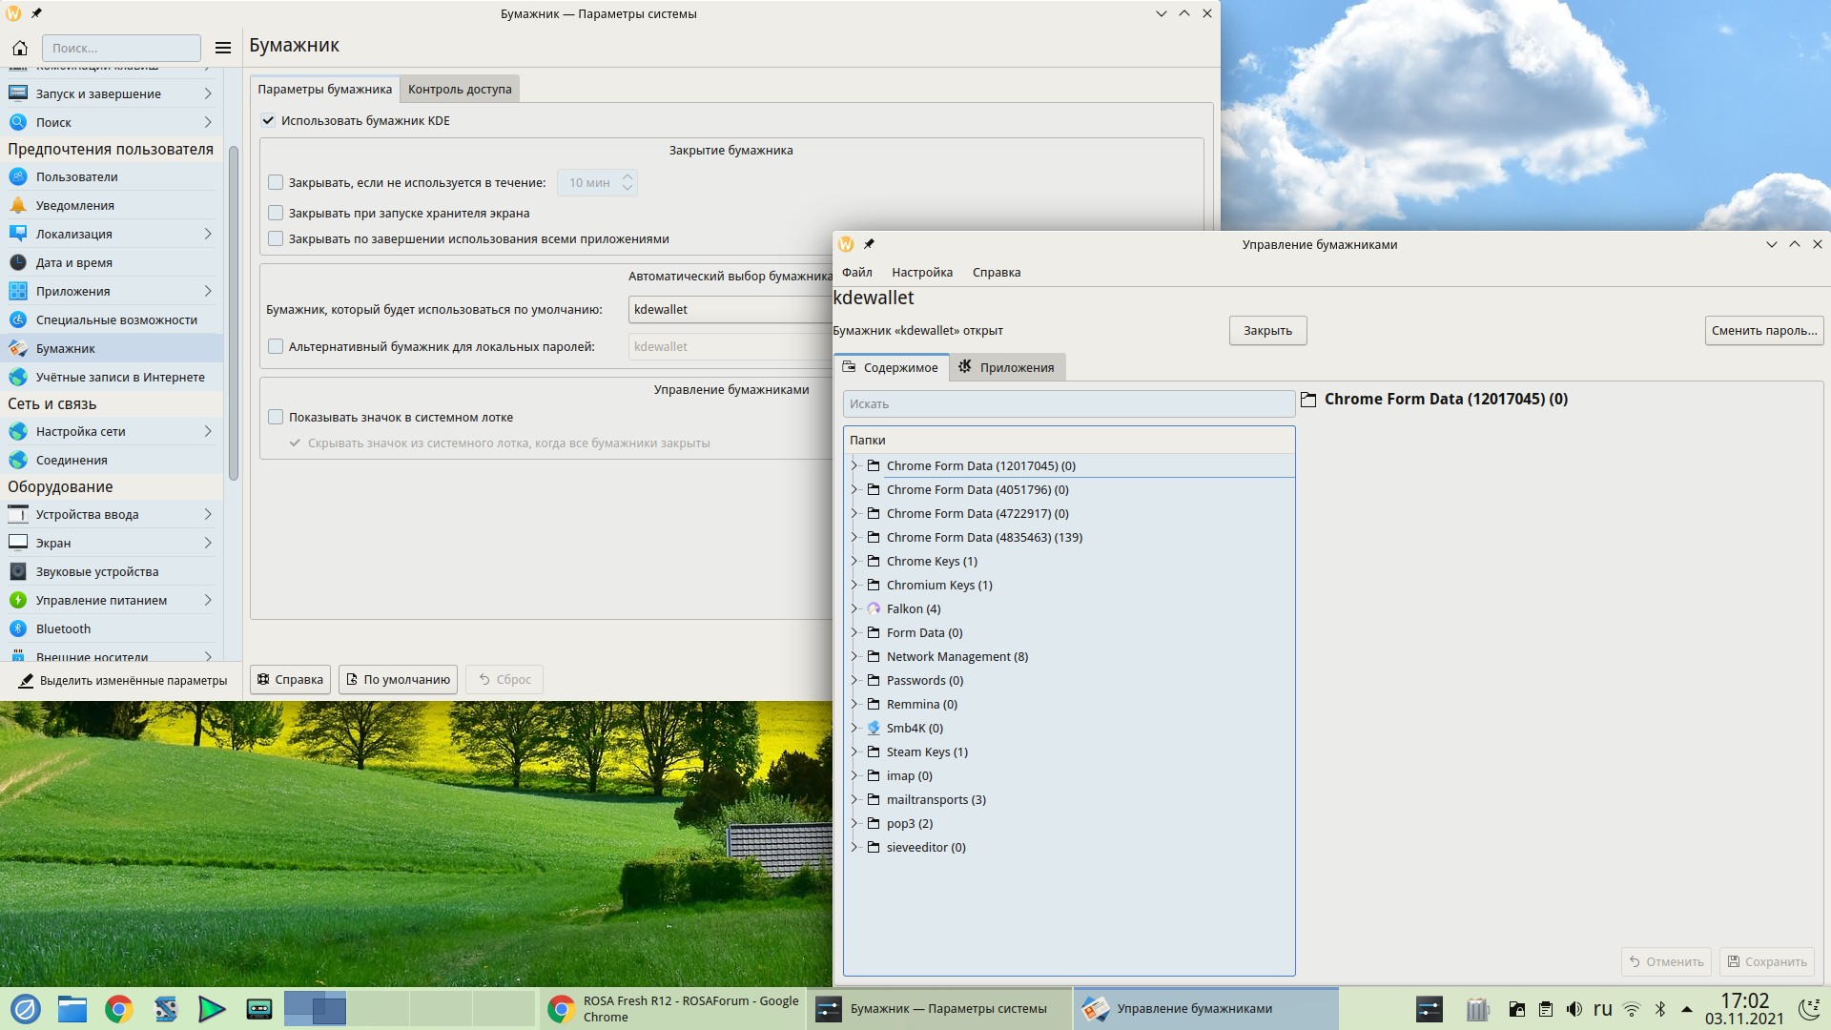Click the Bluetooth icon in settings list

(x=18, y=628)
